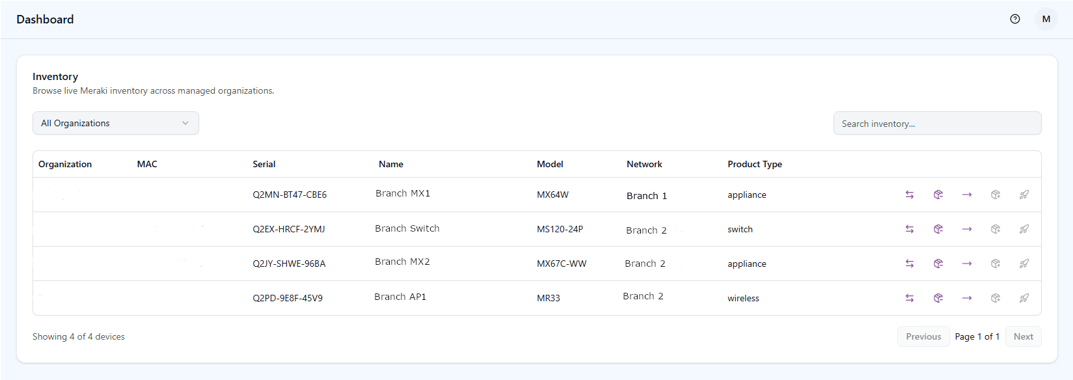The width and height of the screenshot is (1073, 380).
Task: Click rocket icon in Branch Switch row
Action: [x=1024, y=229]
